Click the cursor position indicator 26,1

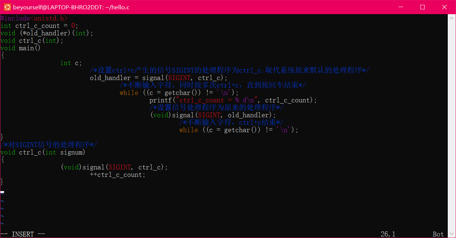tap(388, 234)
